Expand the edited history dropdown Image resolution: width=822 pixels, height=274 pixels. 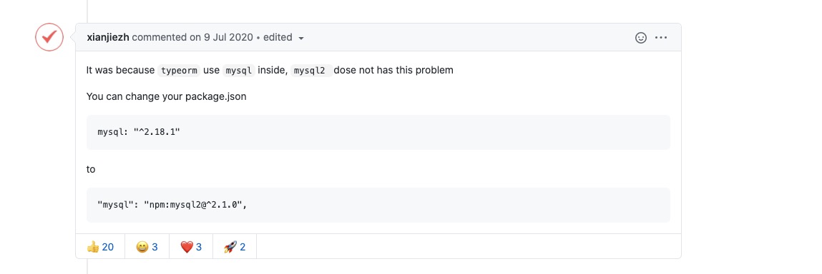[283, 38]
